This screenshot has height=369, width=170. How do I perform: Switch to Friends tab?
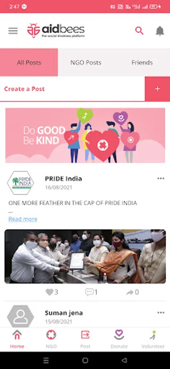tap(142, 62)
